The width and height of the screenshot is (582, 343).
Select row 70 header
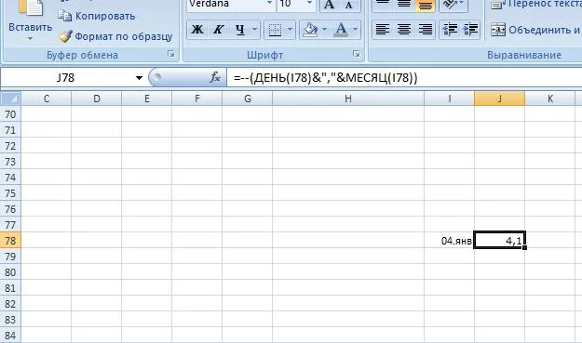(10, 114)
